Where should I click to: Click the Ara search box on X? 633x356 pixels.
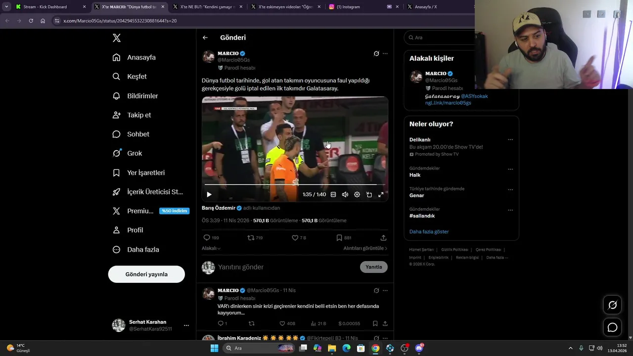click(x=440, y=38)
